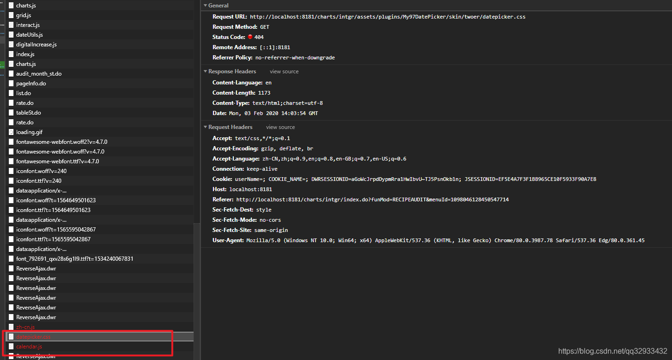Image resolution: width=672 pixels, height=360 pixels.
Task: Click the file icon beside font_792691_qxv28s6g1l9.ttf
Action: (x=11, y=259)
